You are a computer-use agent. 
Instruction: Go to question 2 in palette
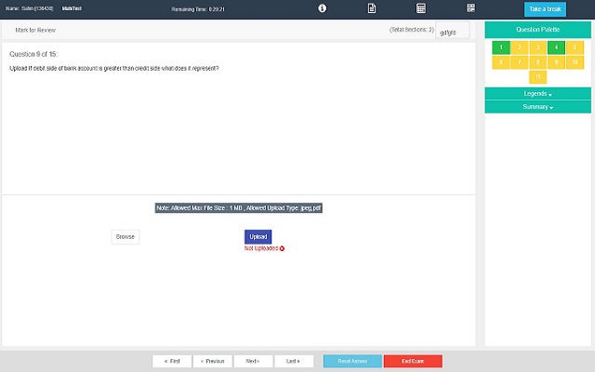(519, 47)
